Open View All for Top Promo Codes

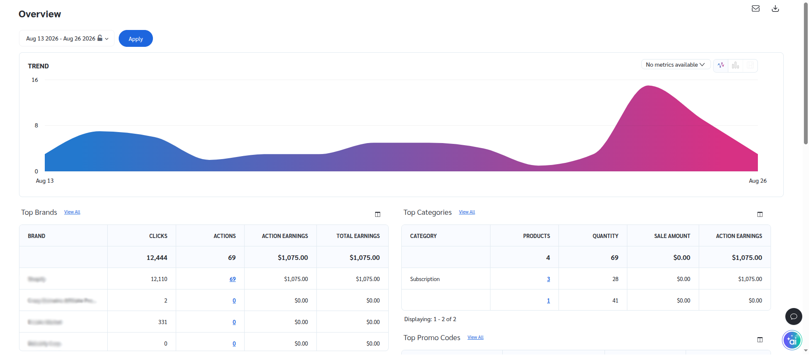pyautogui.click(x=475, y=338)
